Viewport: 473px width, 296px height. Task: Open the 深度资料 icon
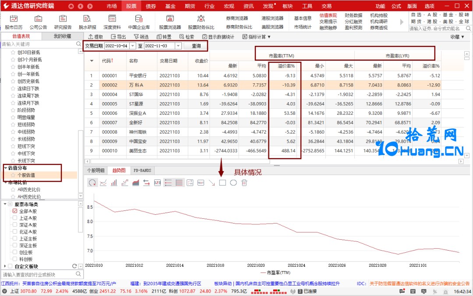click(x=112, y=19)
